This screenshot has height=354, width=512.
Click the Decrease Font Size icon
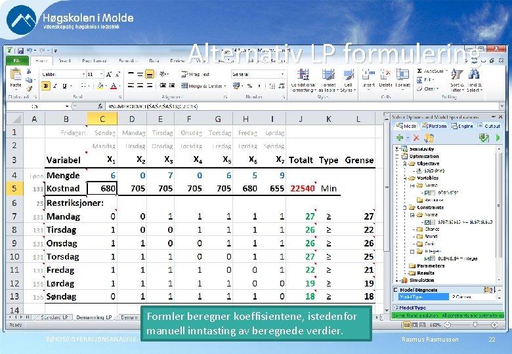click(x=117, y=74)
